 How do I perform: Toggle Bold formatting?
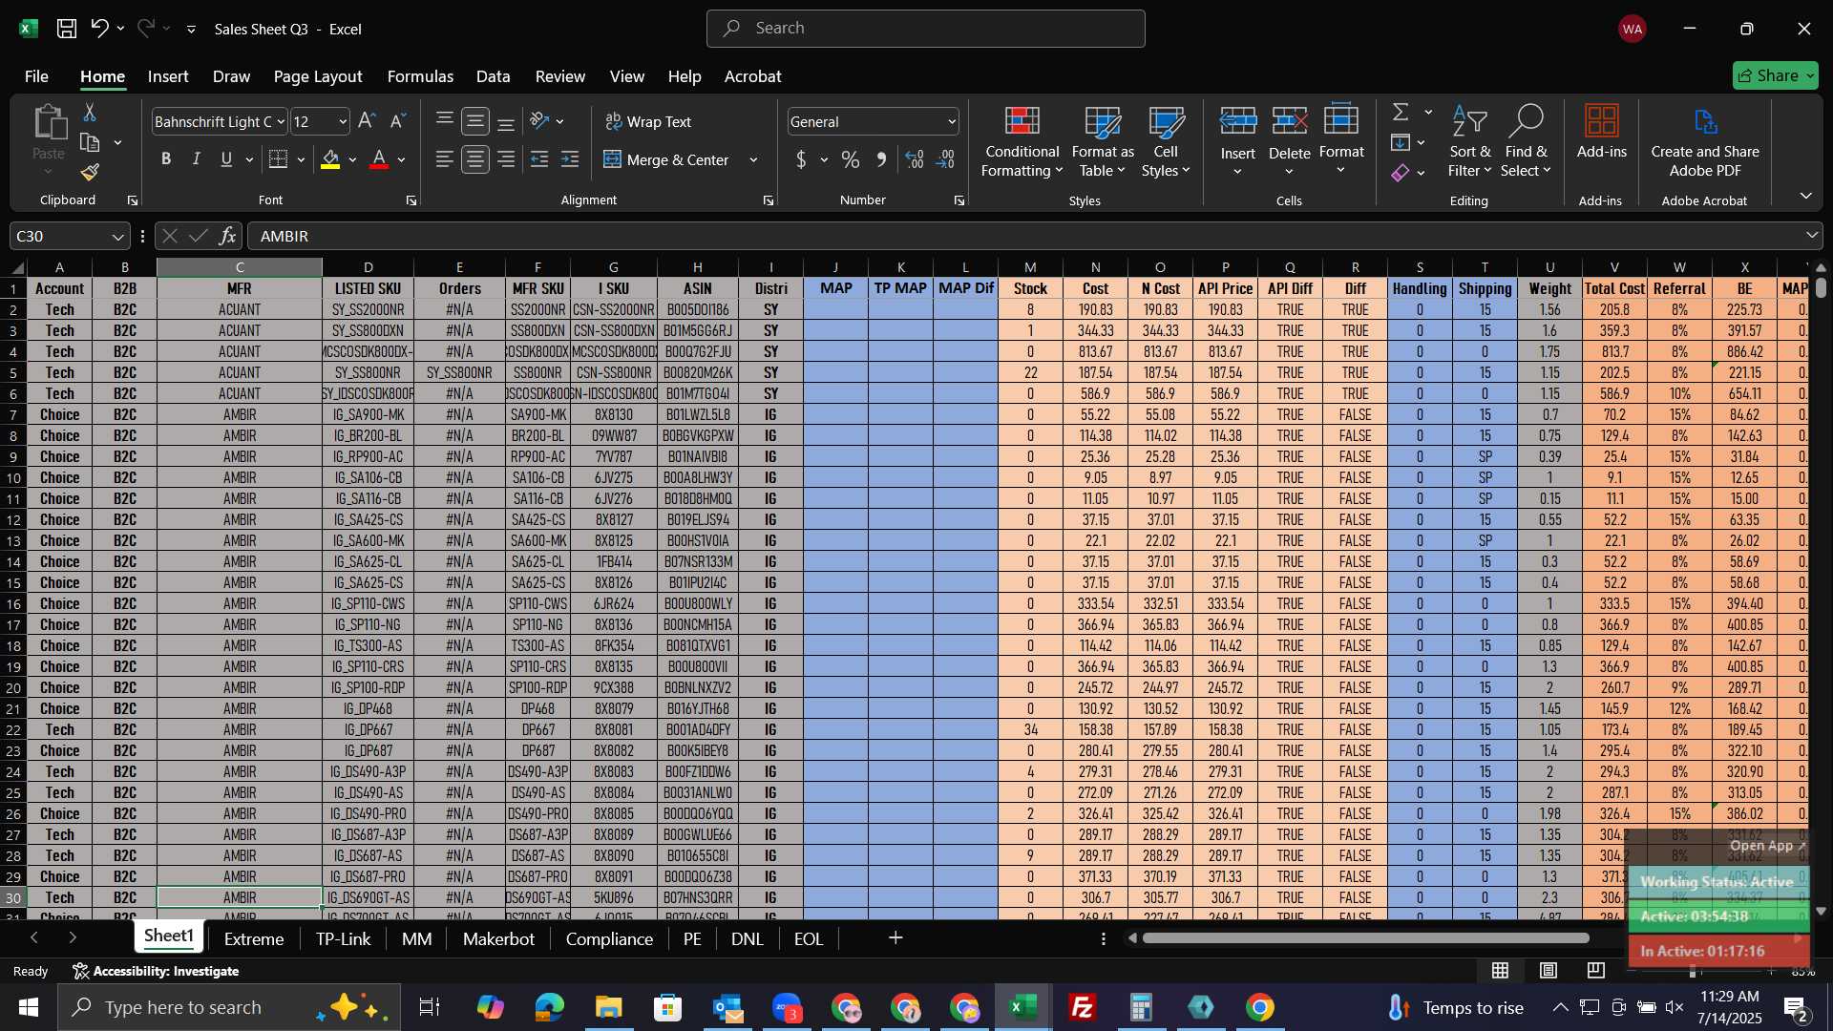[x=166, y=160]
